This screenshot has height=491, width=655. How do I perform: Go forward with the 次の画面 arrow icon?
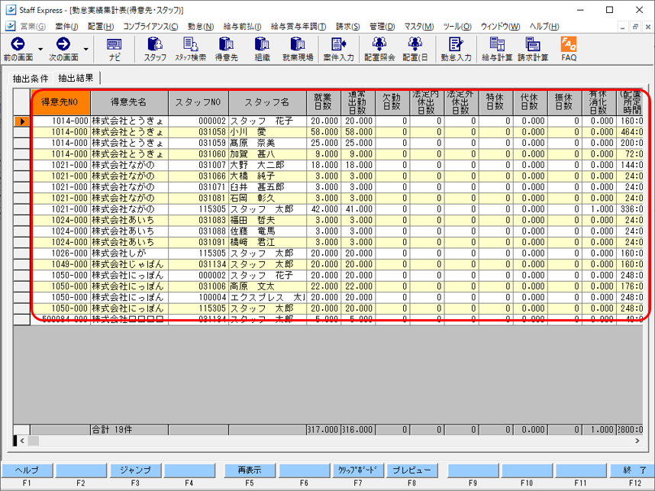tap(63, 44)
